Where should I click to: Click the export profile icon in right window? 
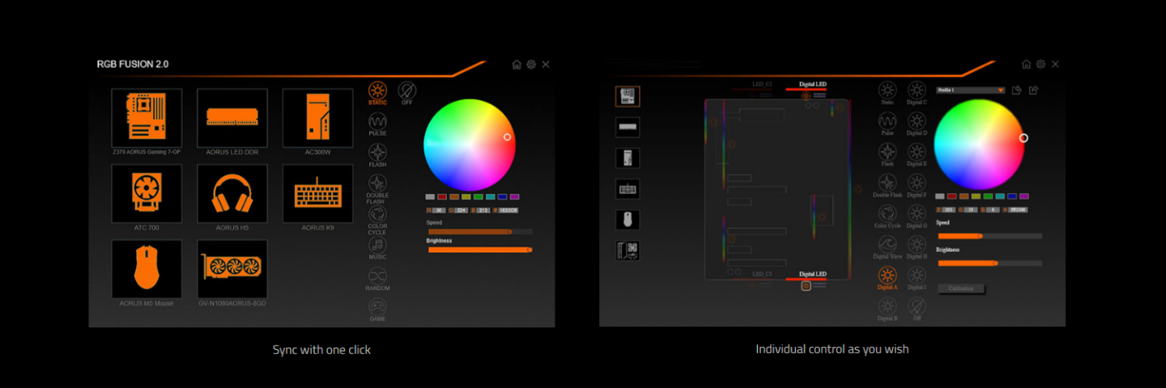[1033, 91]
